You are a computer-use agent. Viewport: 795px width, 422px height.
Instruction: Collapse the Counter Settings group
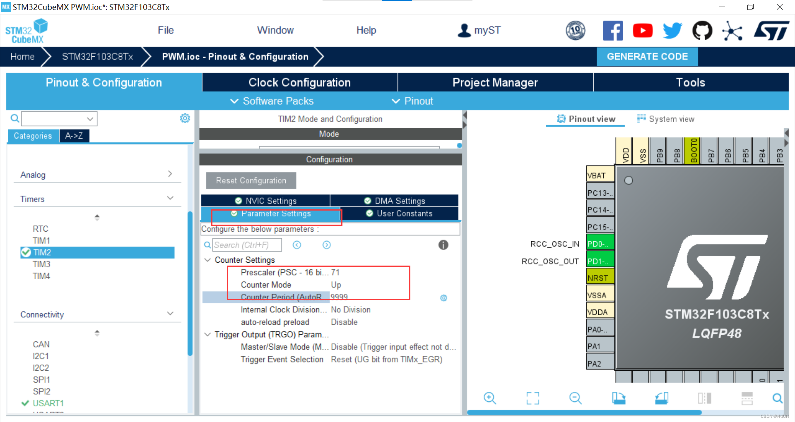coord(207,260)
